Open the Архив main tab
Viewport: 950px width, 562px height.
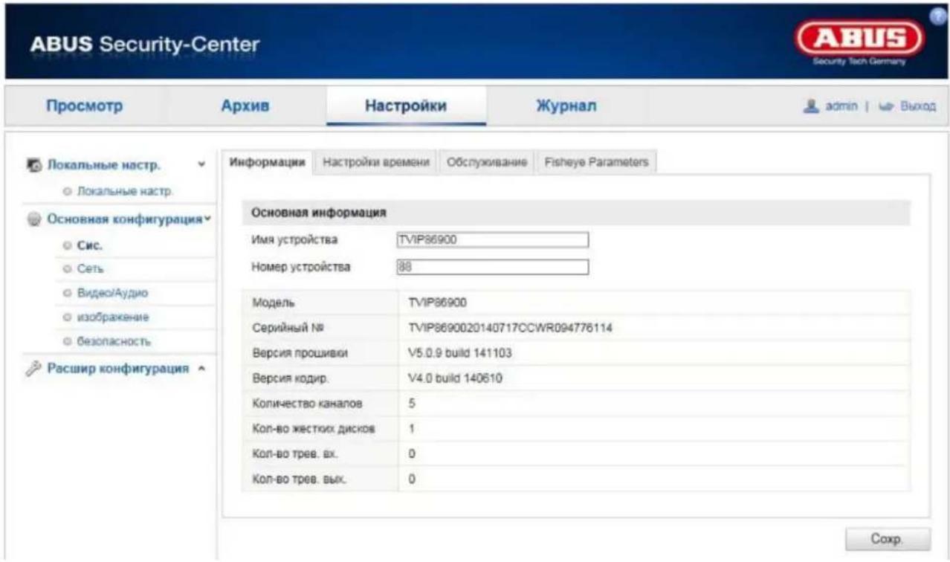tap(245, 106)
